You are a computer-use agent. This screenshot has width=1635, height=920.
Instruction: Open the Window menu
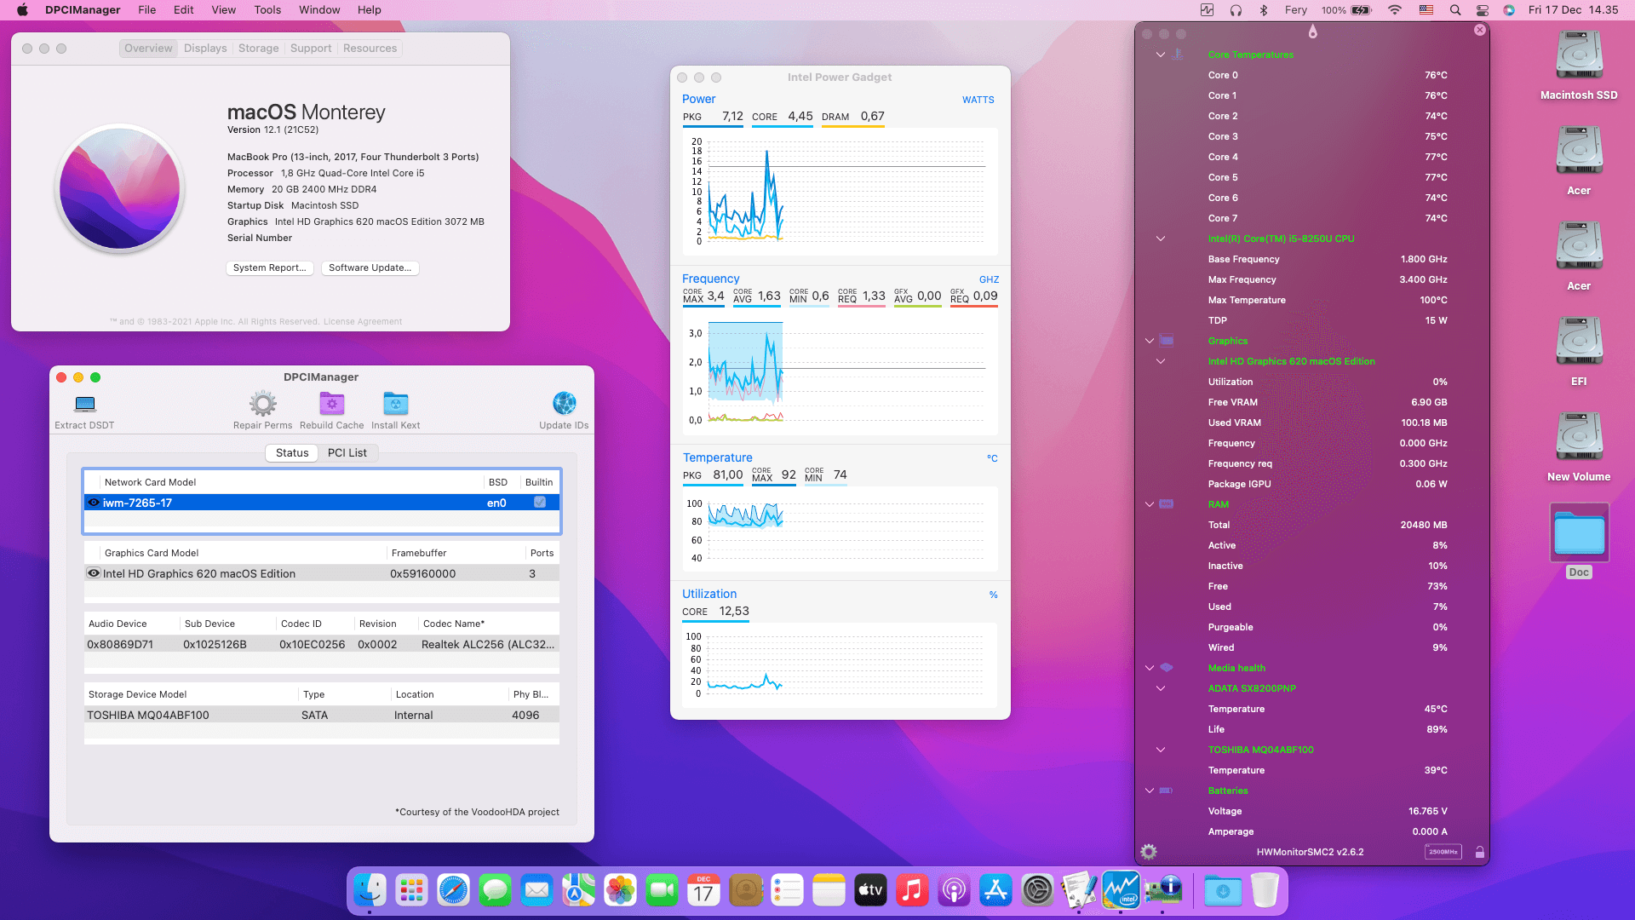click(x=319, y=10)
